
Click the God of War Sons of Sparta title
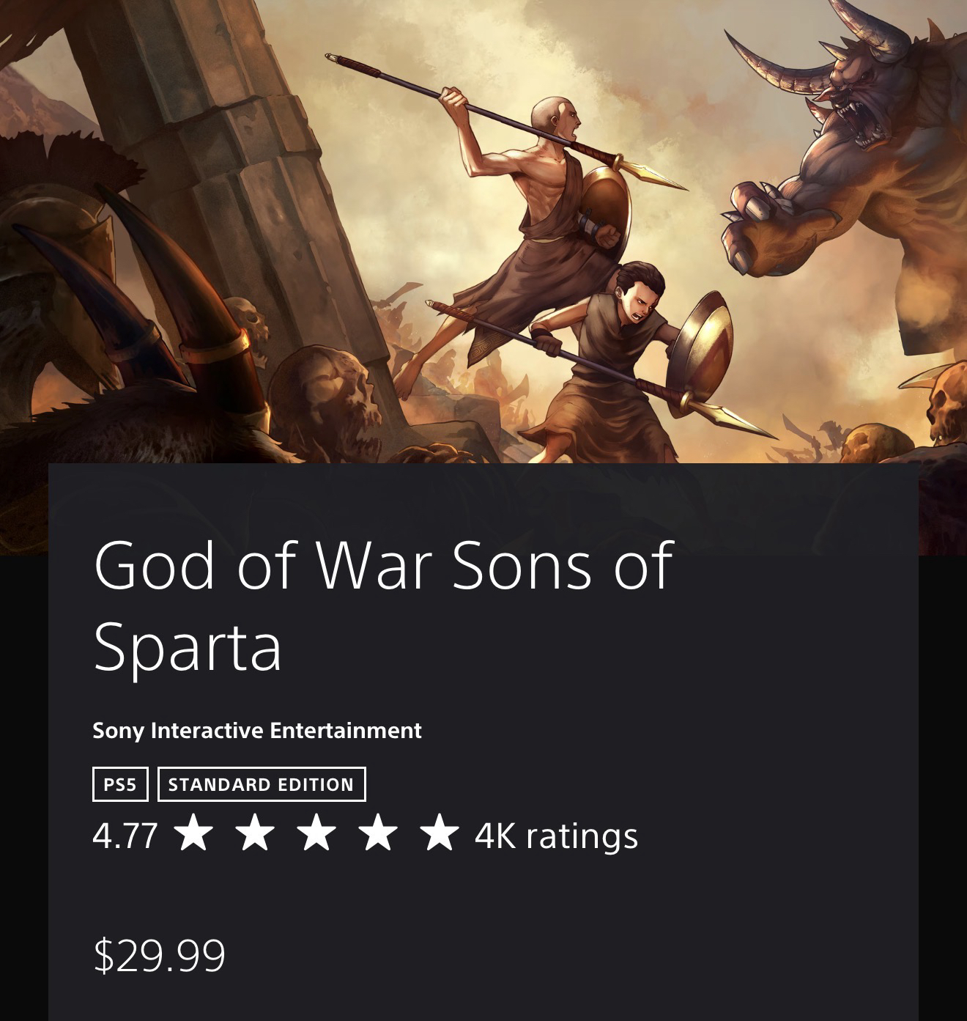[382, 605]
